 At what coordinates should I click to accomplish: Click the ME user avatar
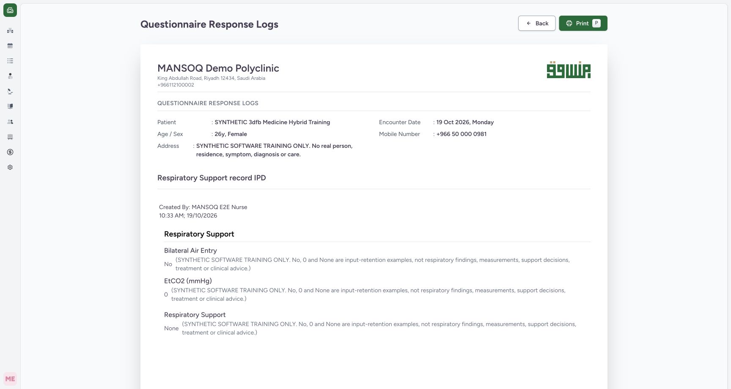pyautogui.click(x=10, y=379)
